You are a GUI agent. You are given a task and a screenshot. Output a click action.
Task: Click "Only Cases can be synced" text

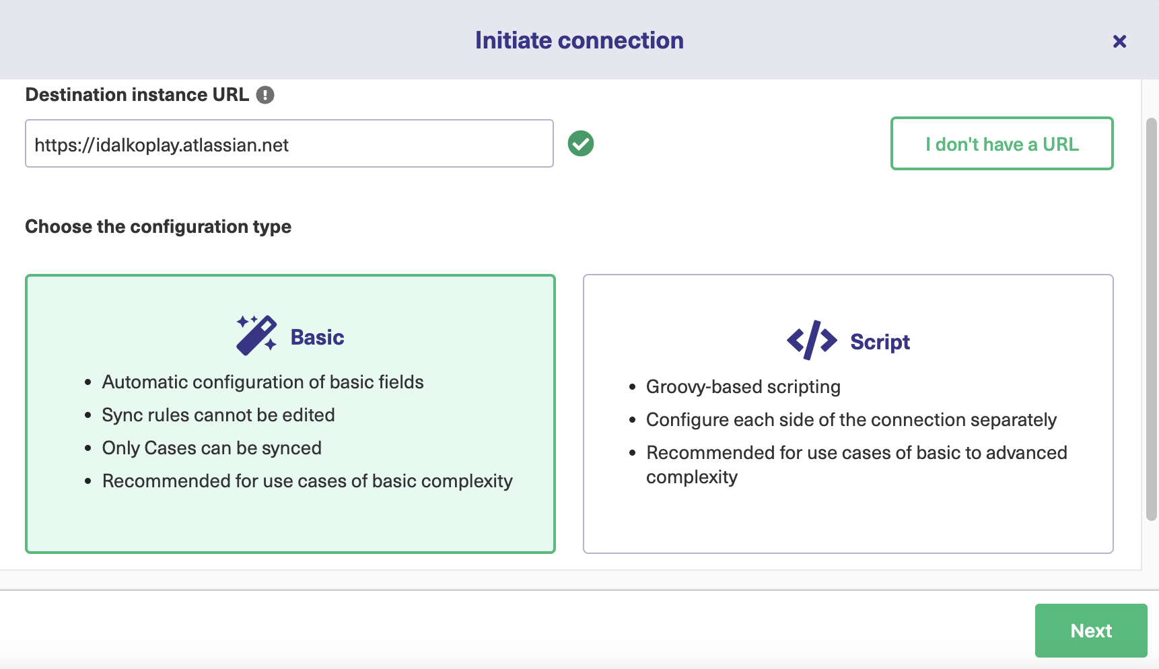point(211,448)
